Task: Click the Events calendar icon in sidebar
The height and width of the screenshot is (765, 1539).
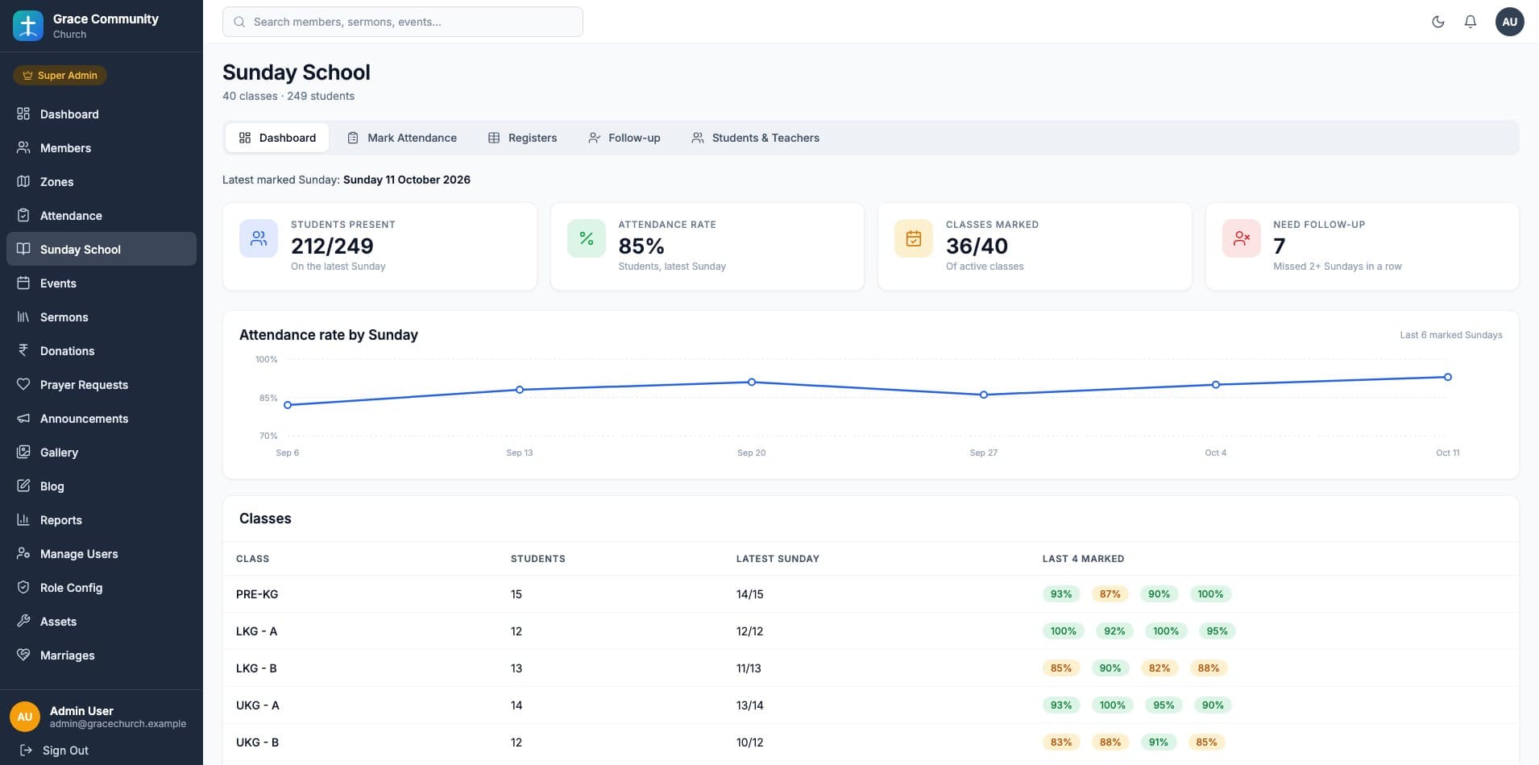Action: tap(23, 283)
